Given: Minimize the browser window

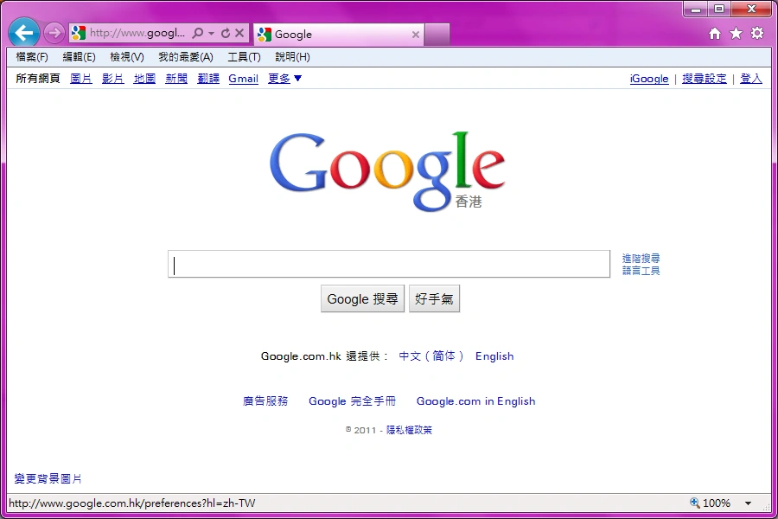Looking at the screenshot, I should [x=696, y=9].
